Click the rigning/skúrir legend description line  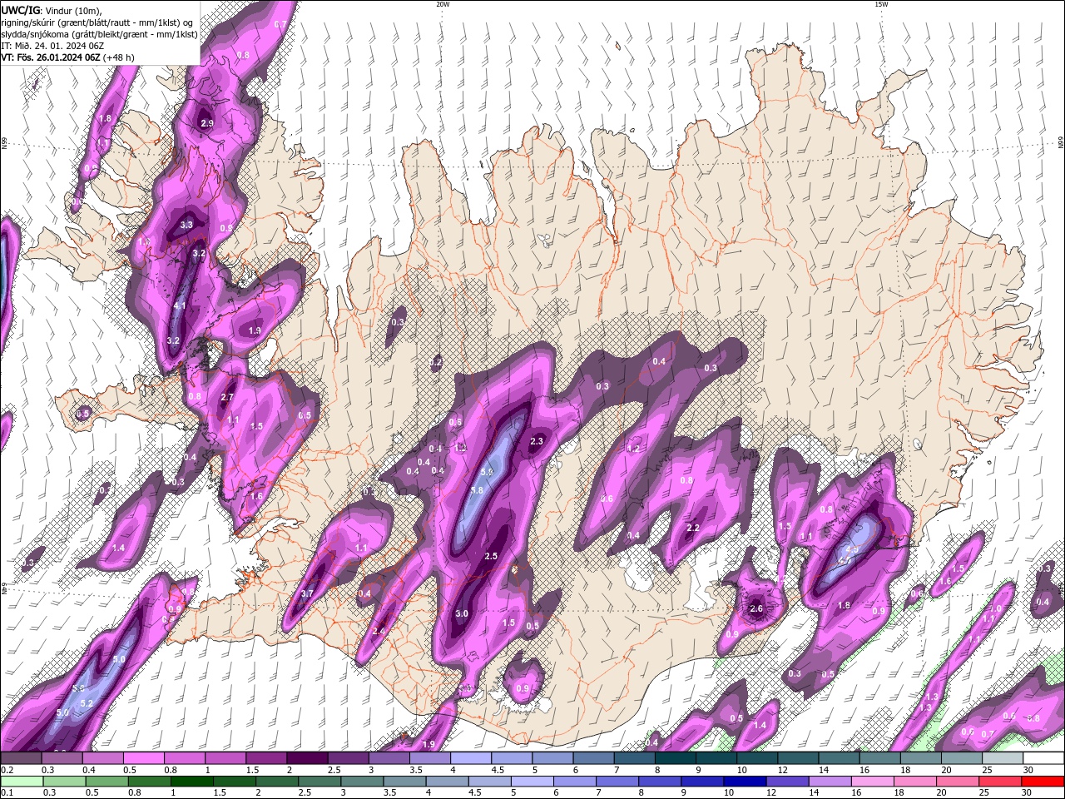(x=98, y=22)
